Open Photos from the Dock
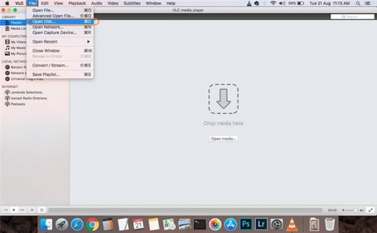 [215, 224]
